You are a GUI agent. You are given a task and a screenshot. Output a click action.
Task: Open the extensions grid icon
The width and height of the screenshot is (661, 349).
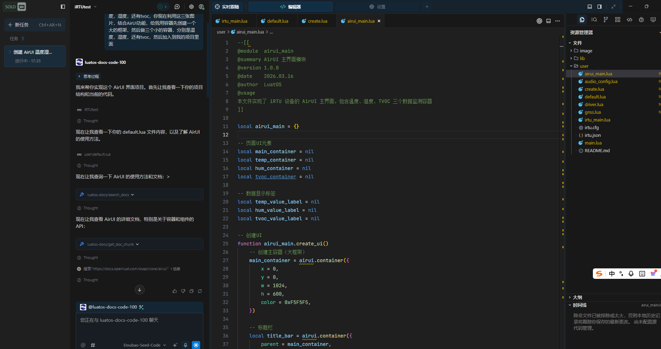pyautogui.click(x=618, y=20)
